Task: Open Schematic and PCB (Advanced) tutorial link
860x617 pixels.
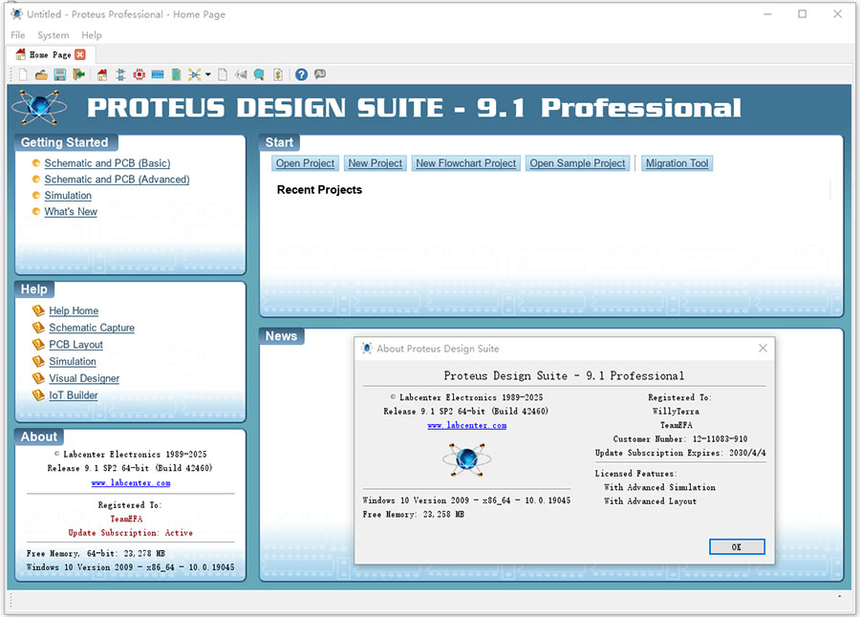Action: [117, 180]
